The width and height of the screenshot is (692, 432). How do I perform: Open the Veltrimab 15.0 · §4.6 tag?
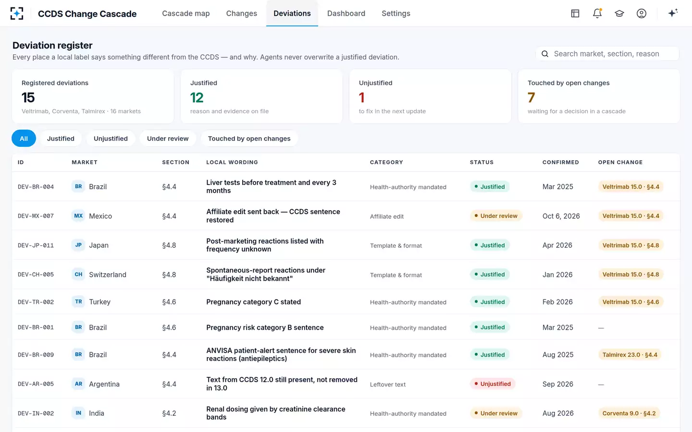(630, 302)
